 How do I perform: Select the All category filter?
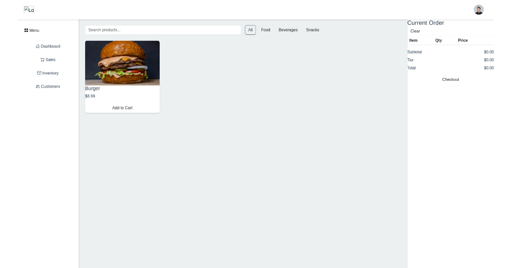[250, 30]
